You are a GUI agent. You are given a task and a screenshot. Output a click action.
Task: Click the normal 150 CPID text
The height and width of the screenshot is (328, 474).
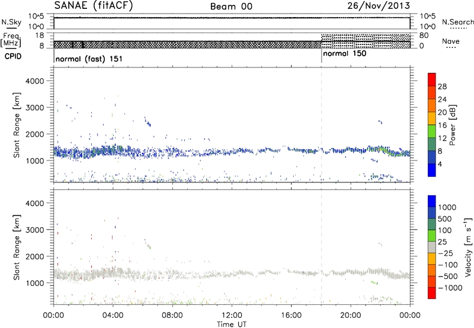tap(345, 54)
